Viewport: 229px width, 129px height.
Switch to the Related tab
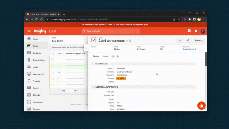click(105, 56)
